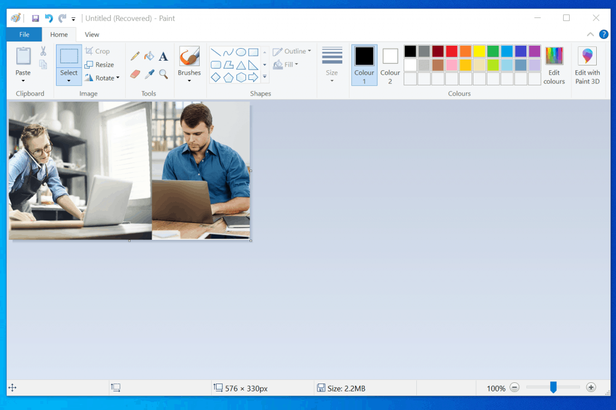Select the Eraser tool

pos(135,74)
